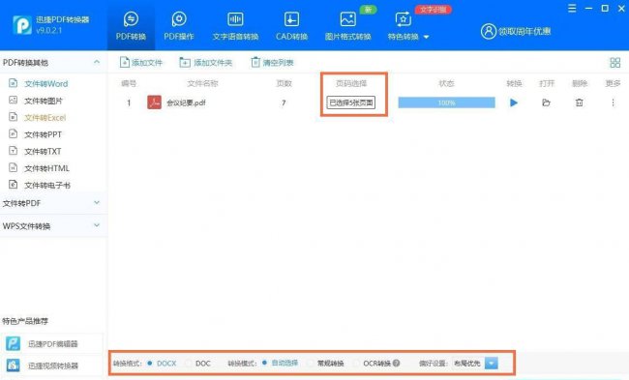Click the page count value 7
Image resolution: width=629 pixels, height=380 pixels.
coord(284,103)
